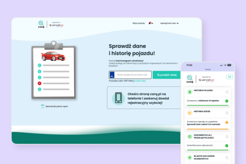
Task: Click the phone icon in scan banner
Action: [x=119, y=98]
